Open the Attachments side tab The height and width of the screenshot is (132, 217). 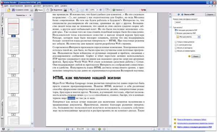point(2,109)
